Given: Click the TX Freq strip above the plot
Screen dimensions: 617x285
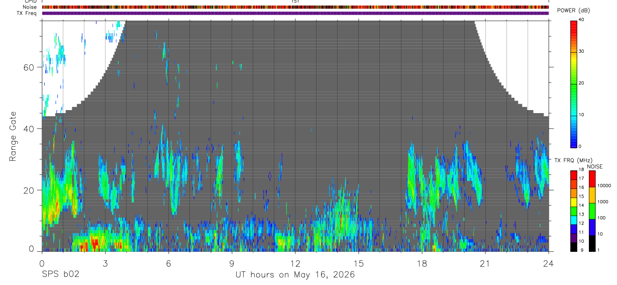Looking at the screenshot, I should 295,13.
